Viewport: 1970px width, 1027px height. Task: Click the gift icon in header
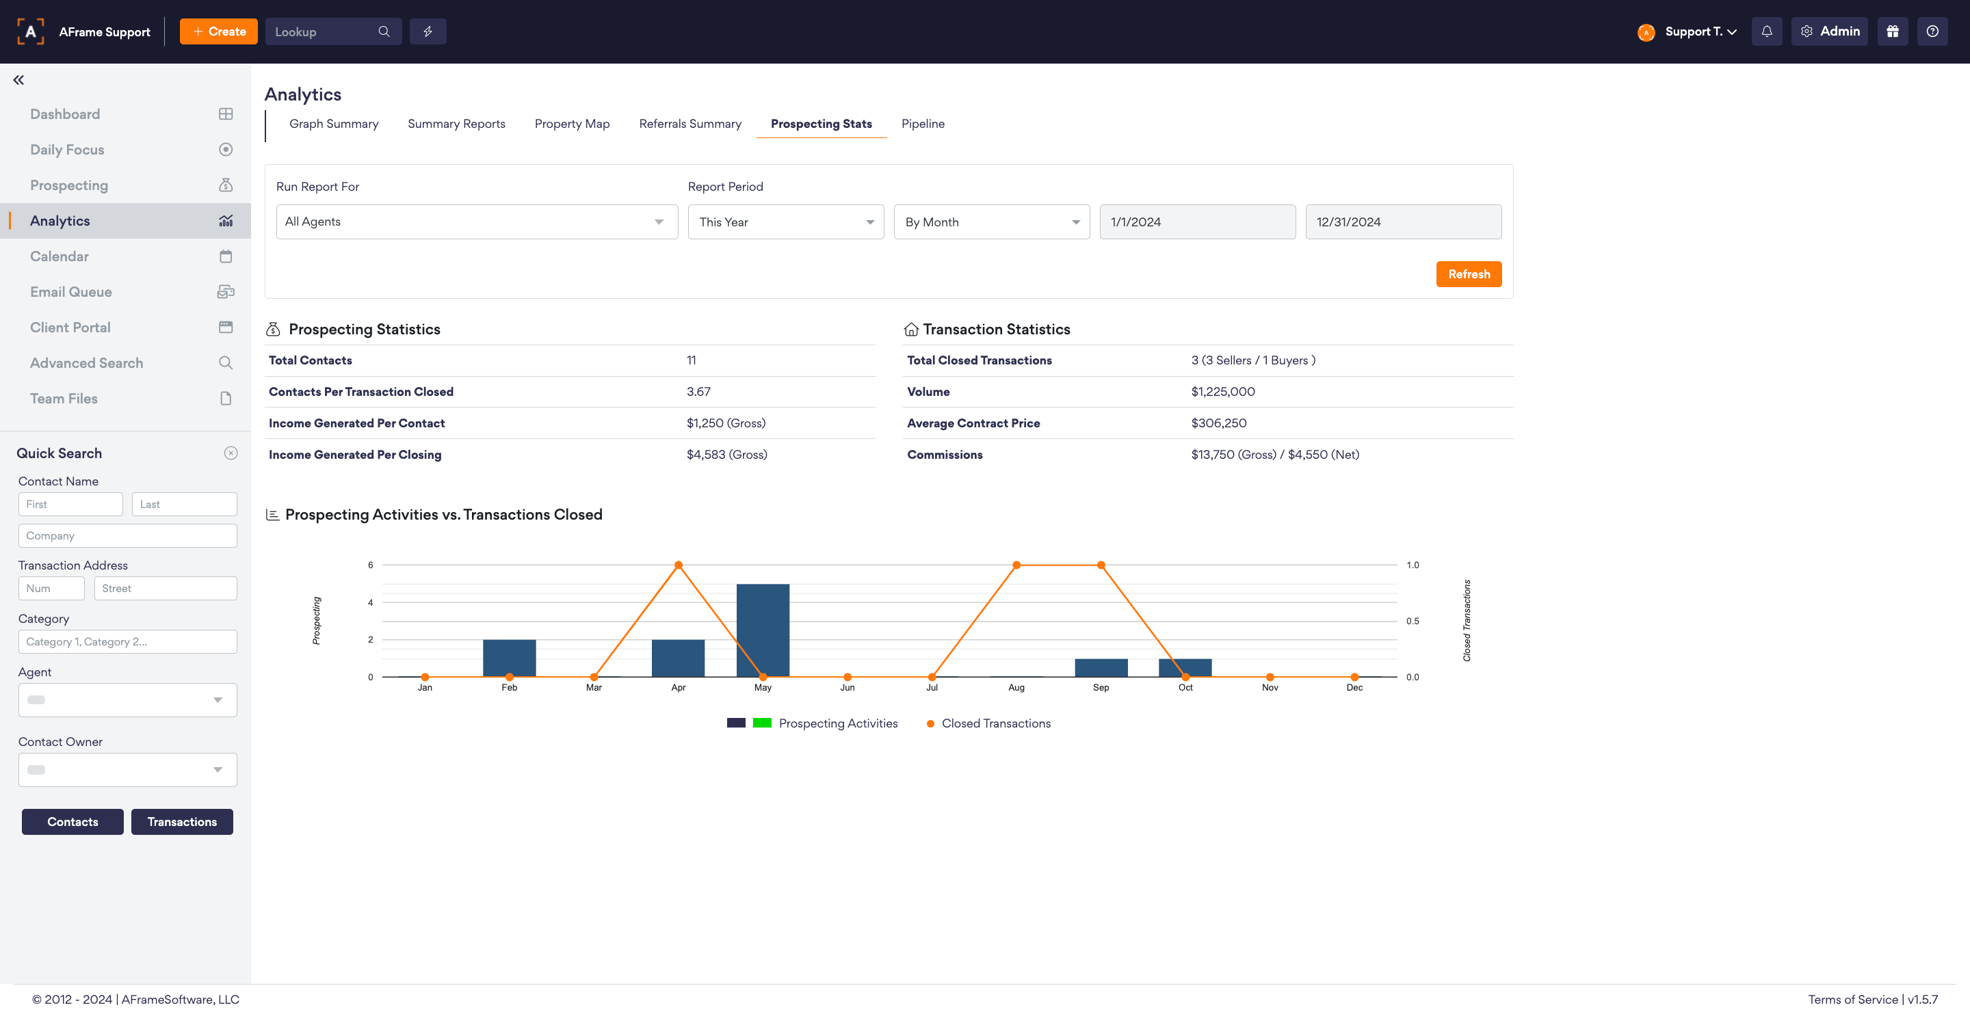(x=1892, y=31)
